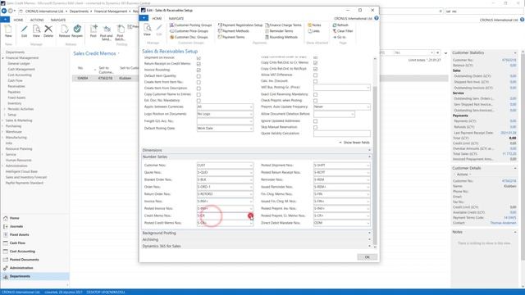Open Finance Charge Terms

[283, 25]
